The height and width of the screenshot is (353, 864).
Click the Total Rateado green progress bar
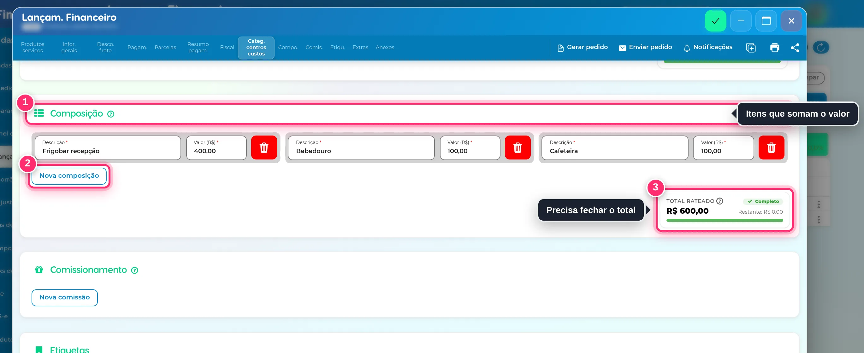pos(725,220)
